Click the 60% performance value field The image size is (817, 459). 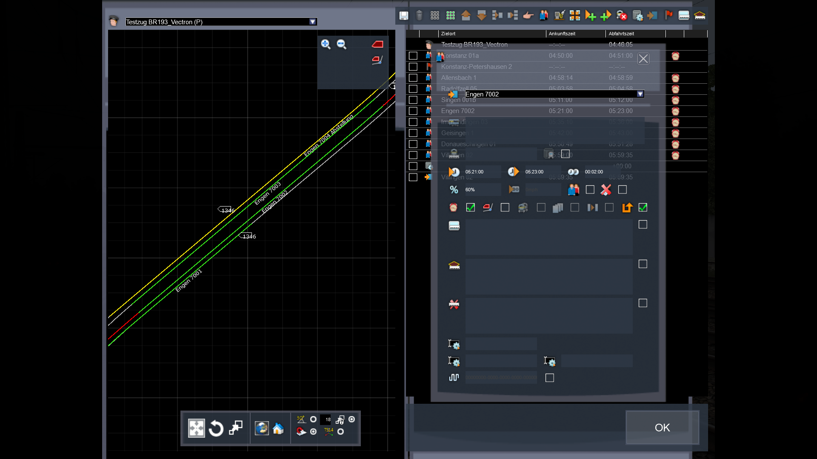(483, 190)
